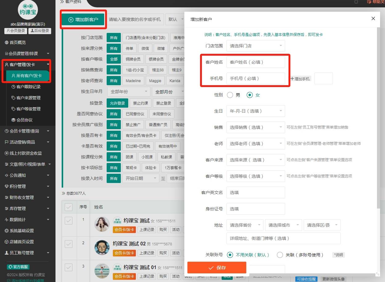
Task: Open the 请选择城市 dropdown
Action: click(x=283, y=225)
